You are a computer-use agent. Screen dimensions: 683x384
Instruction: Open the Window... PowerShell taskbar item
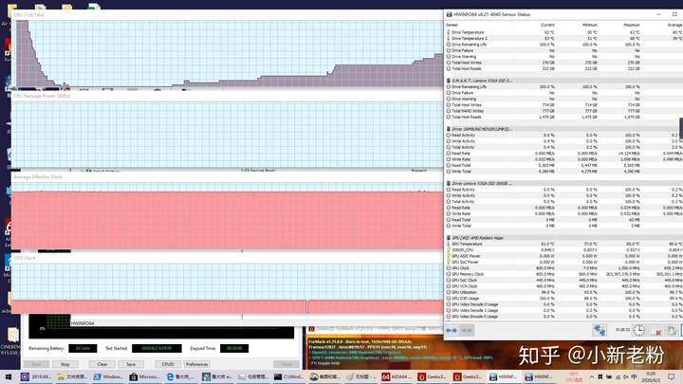coord(108,376)
